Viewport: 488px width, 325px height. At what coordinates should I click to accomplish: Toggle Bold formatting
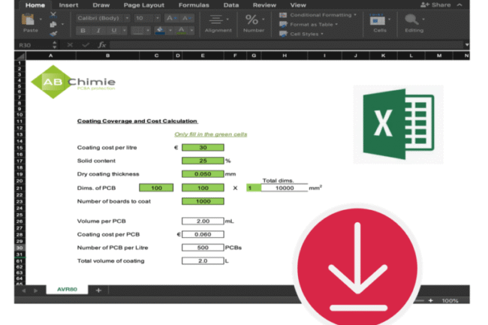coord(83,31)
